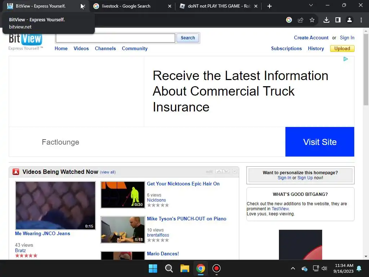
Task: Show hidden system tray icons
Action: click(293, 268)
